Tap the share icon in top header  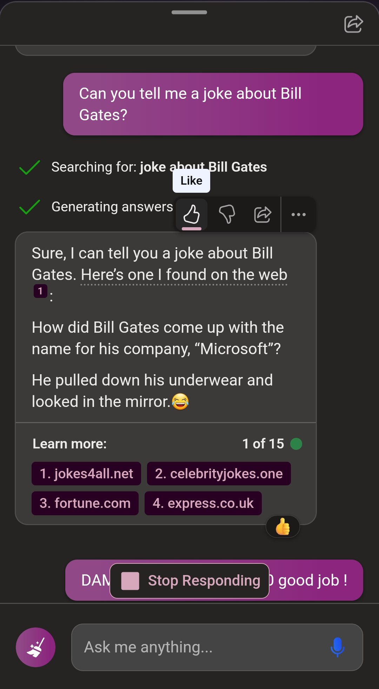[x=353, y=24]
